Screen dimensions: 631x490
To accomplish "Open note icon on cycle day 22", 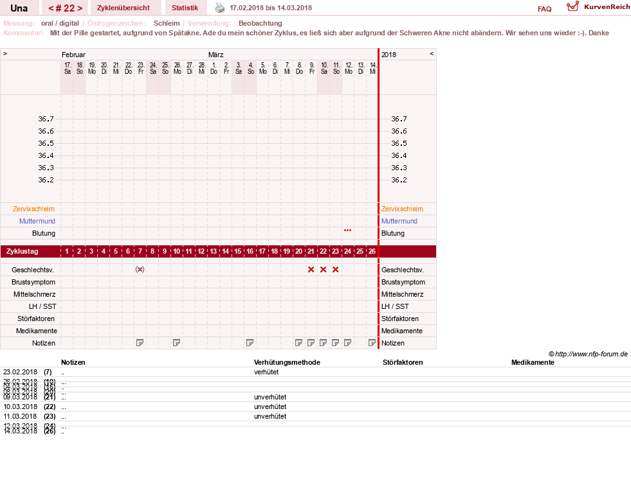I will (323, 342).
